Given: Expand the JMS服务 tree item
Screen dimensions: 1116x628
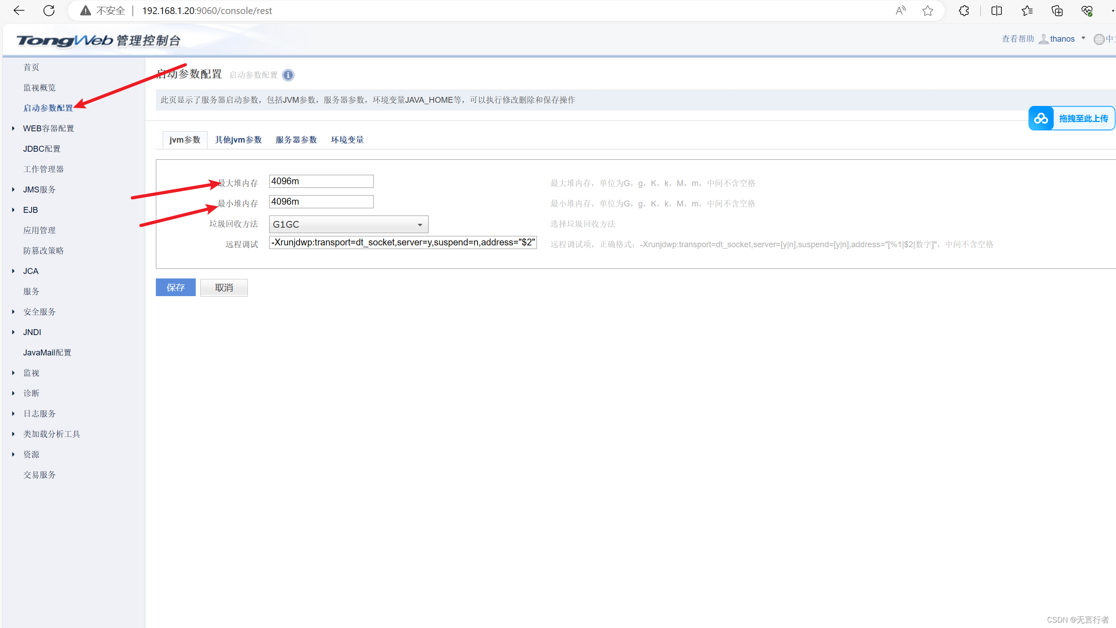Looking at the screenshot, I should 13,189.
